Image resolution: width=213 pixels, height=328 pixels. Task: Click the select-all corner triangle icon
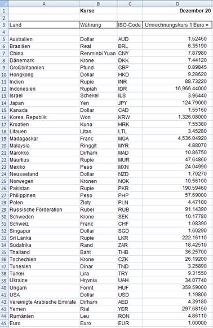point(4,3)
